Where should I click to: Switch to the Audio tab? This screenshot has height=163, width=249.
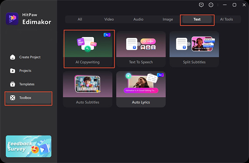point(138,19)
